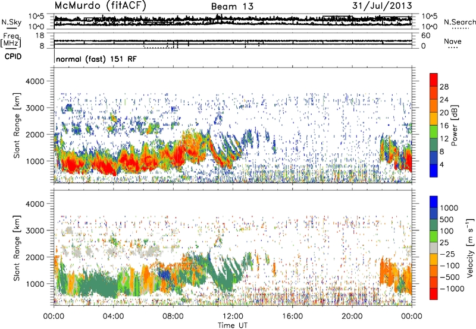Click the N.Search legend label
Viewport: 476px width, 329px height.
(459, 22)
